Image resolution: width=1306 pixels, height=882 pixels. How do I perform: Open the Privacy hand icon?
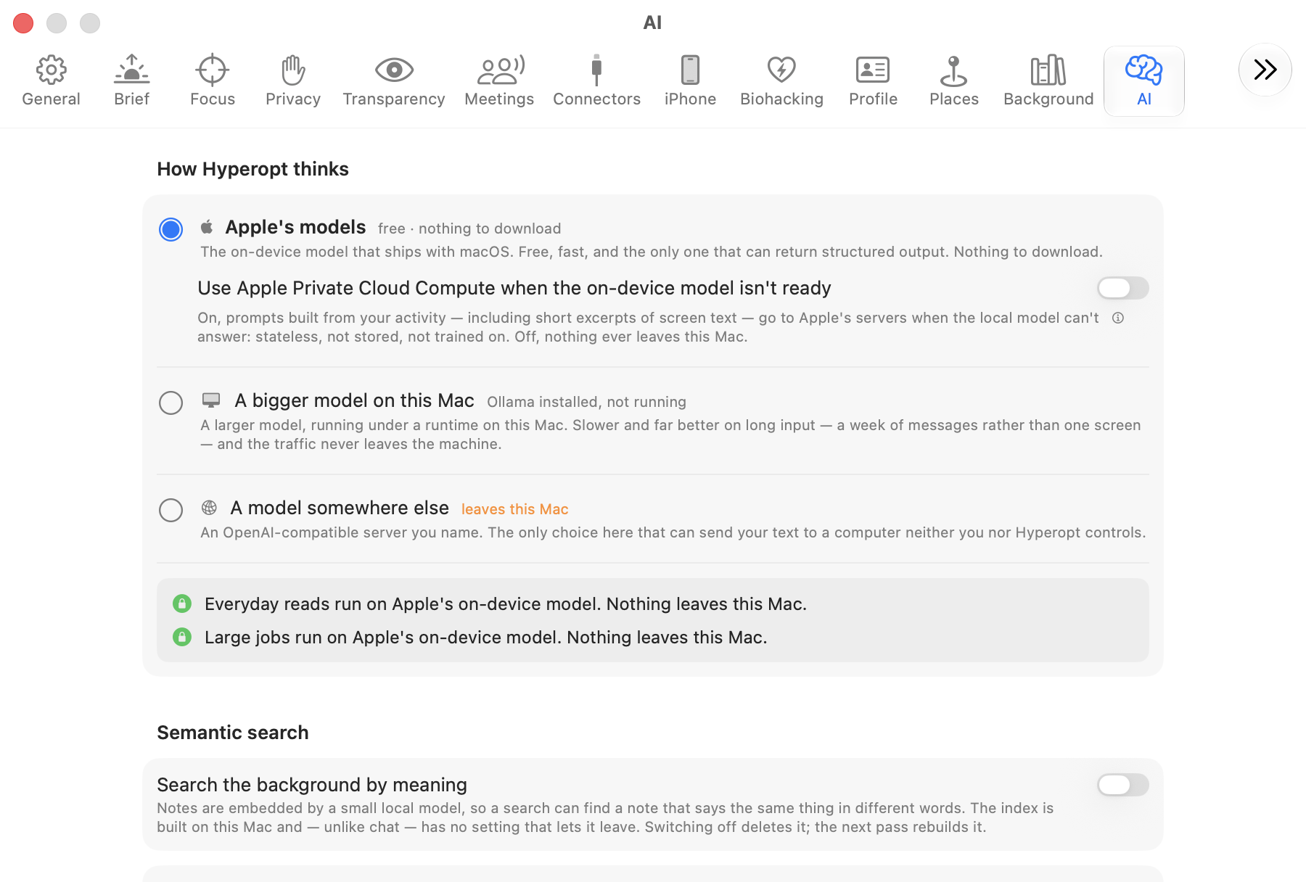tap(293, 70)
